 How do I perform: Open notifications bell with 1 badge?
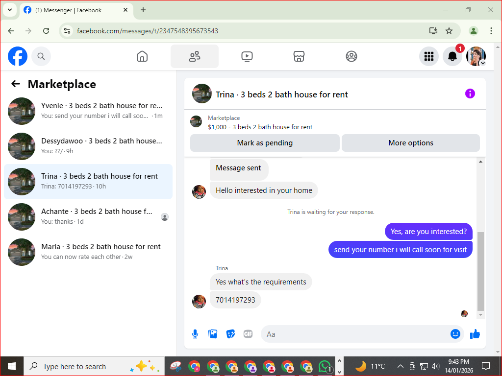click(x=452, y=56)
